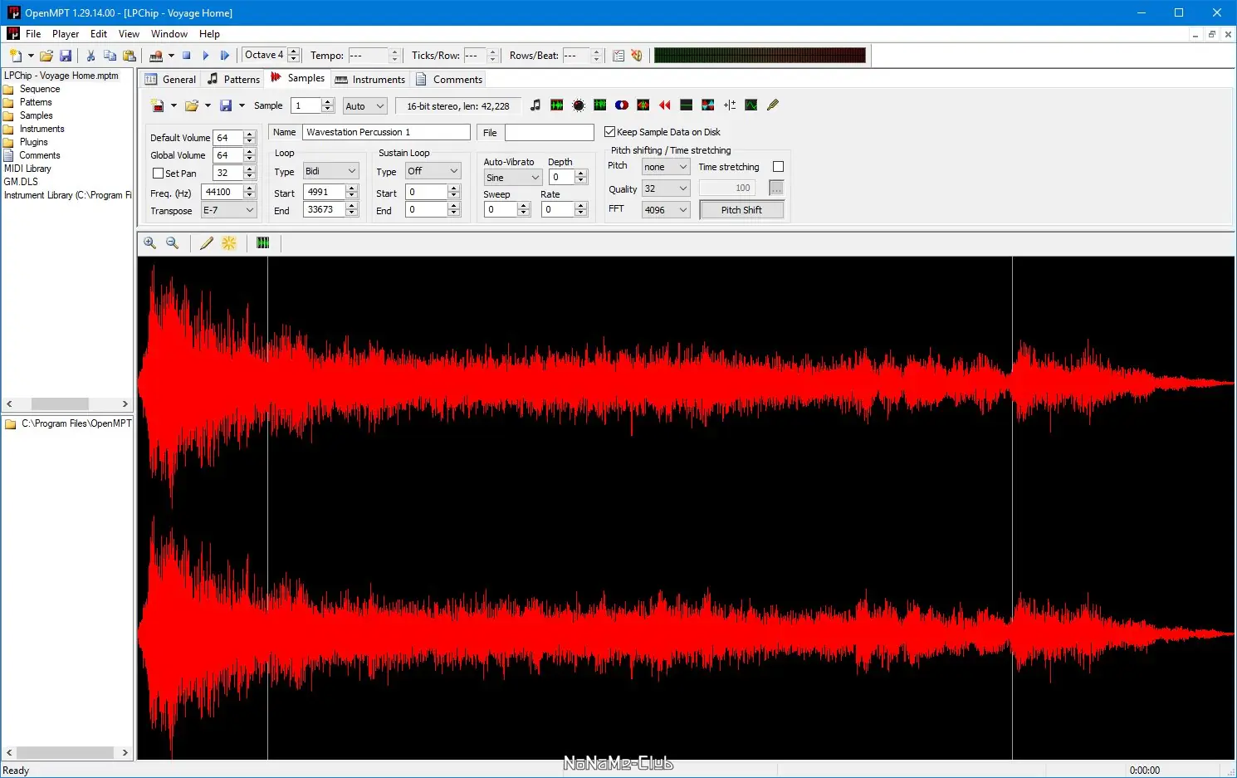Image resolution: width=1237 pixels, height=778 pixels.
Task: Pick an Auto-Vibrato waveform from Sine dropdown
Action: tap(513, 178)
